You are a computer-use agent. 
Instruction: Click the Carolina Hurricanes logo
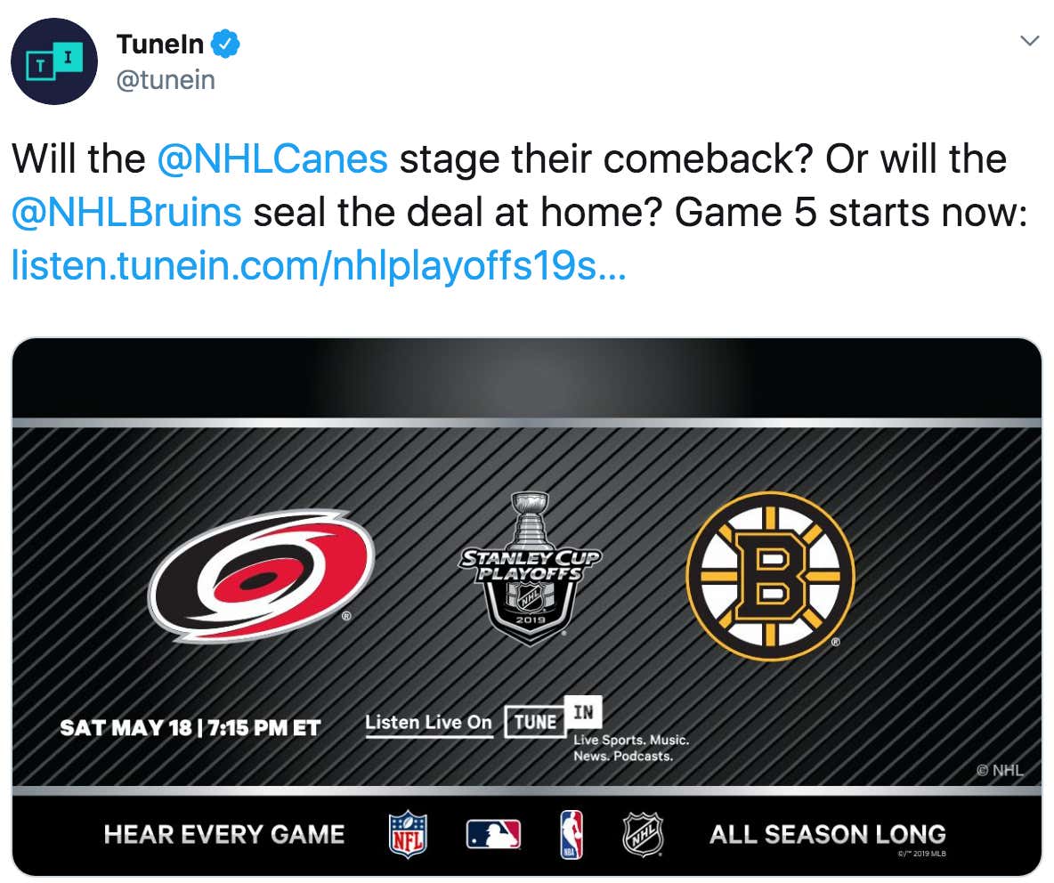click(262, 575)
